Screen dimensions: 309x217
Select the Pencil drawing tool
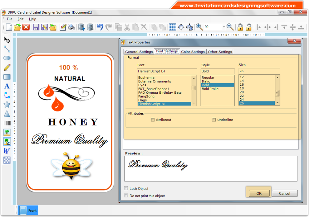coord(7,68)
